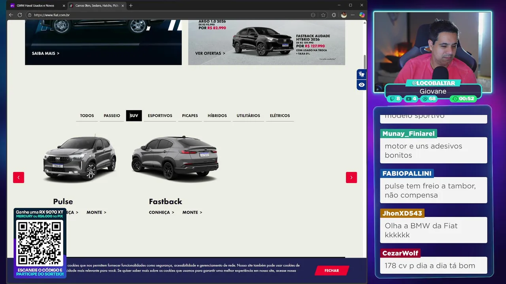
Task: Open MONTE link under Fastback
Action: point(192,212)
